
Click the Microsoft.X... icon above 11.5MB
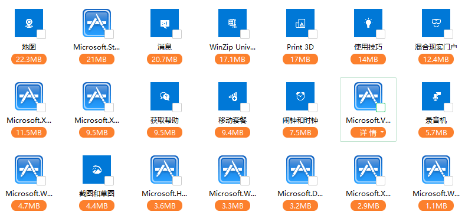[x=29, y=96]
